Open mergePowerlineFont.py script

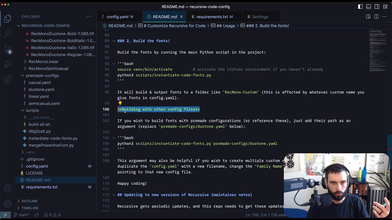[51, 145]
